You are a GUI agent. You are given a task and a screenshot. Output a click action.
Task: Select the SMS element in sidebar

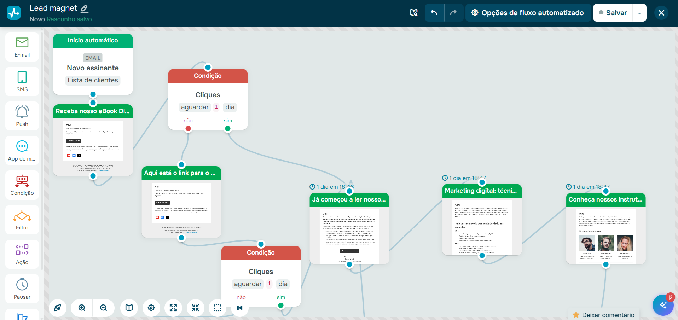[22, 81]
